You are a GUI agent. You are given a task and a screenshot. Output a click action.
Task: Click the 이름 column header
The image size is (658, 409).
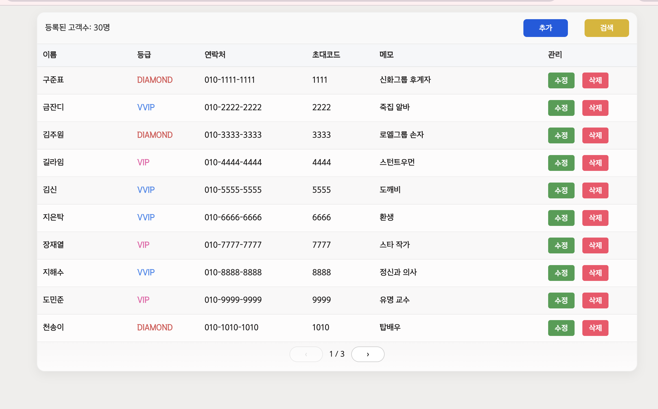[x=50, y=55]
